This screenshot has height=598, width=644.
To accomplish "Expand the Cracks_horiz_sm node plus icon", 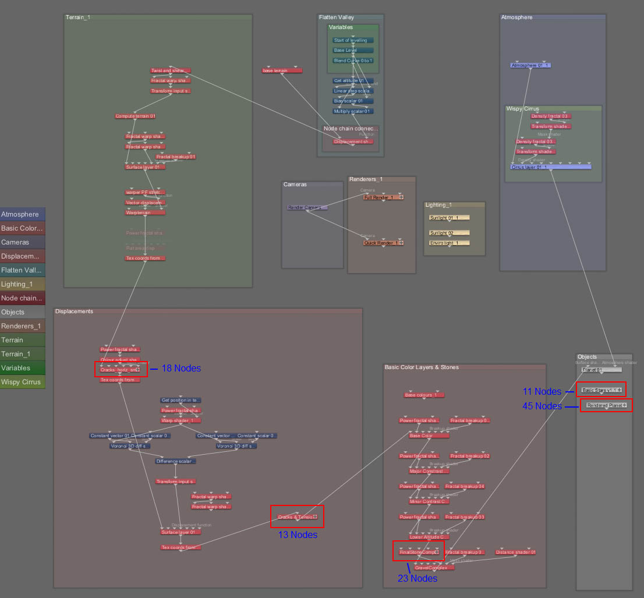I will coord(138,369).
